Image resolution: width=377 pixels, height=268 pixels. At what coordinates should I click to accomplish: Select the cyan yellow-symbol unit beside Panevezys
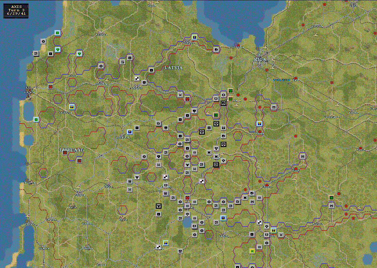tap(273, 230)
